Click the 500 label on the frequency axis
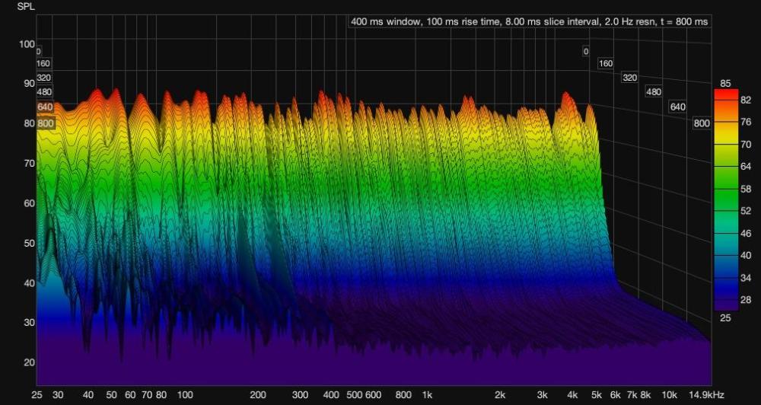 (x=355, y=395)
